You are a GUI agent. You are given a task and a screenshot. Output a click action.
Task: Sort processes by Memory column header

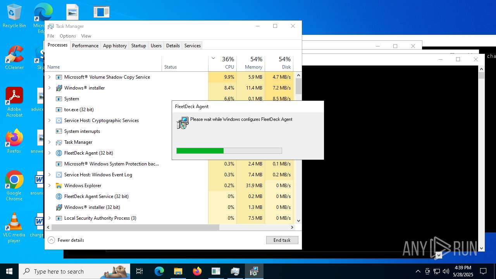[251, 64]
